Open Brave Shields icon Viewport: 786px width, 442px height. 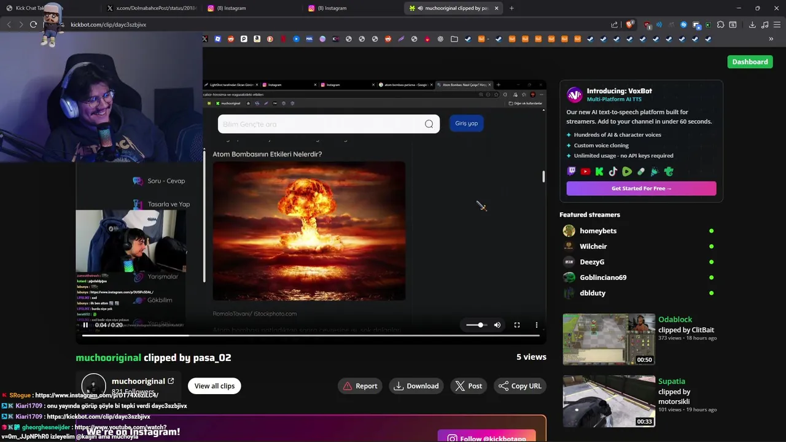629,25
